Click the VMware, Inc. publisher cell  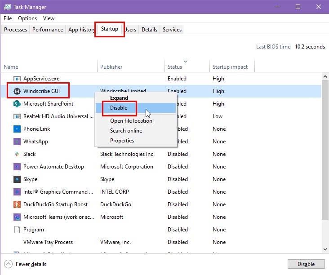pos(116,242)
